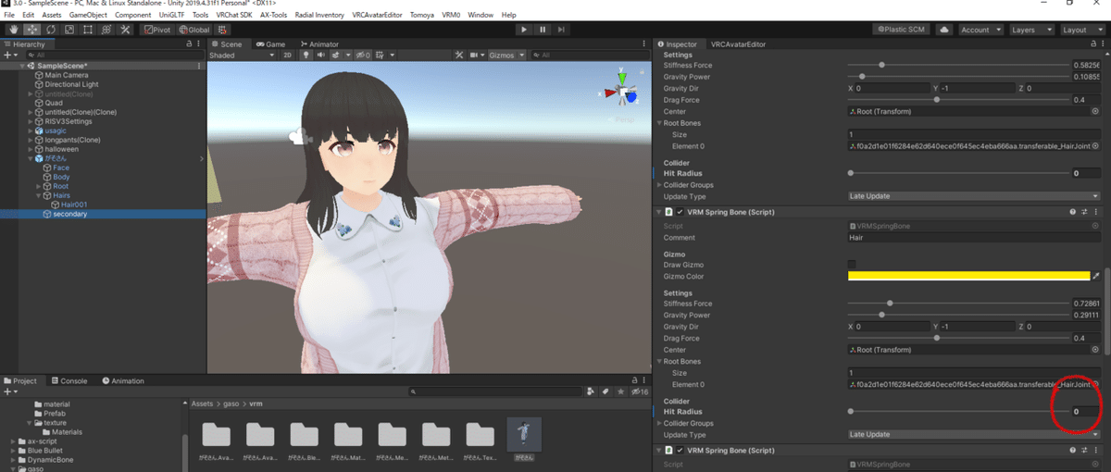Image resolution: width=1111 pixels, height=472 pixels.
Task: Collapse the Hairs object
Action: [x=39, y=195]
